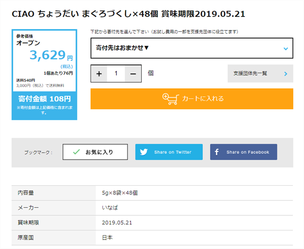Click the 5g×8袋×48個 table value

(x=120, y=193)
